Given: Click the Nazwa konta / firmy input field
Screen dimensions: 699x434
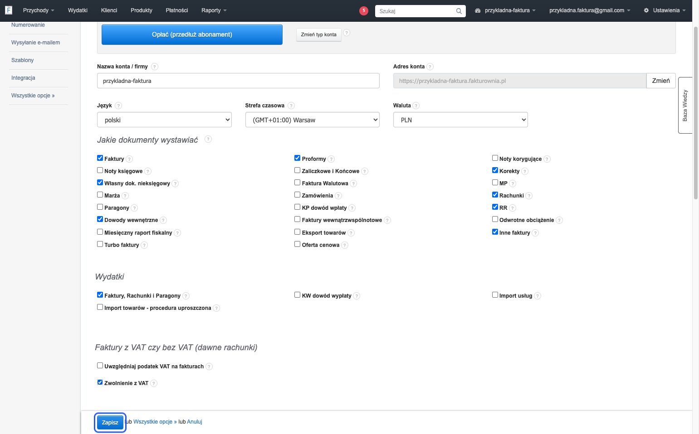Looking at the screenshot, I should click(x=238, y=81).
